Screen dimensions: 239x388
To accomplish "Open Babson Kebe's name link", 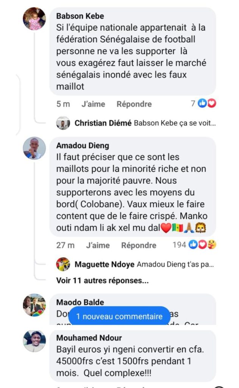I will tap(80, 16).
